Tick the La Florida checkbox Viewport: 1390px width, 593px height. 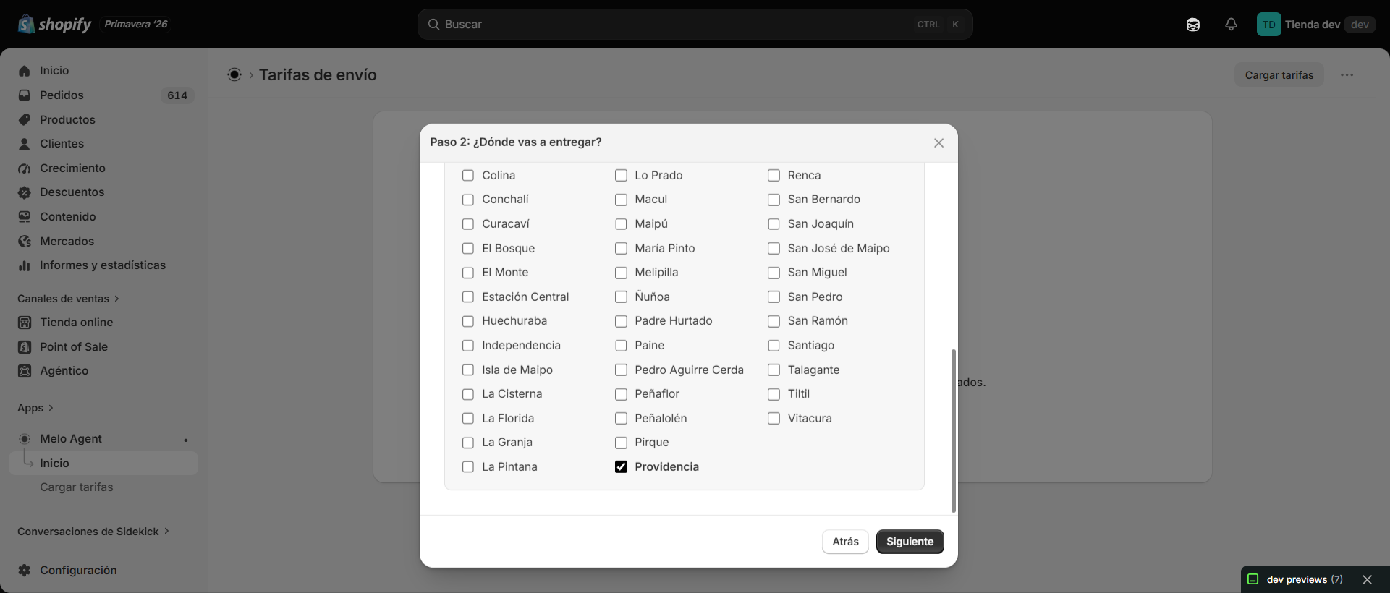468,419
